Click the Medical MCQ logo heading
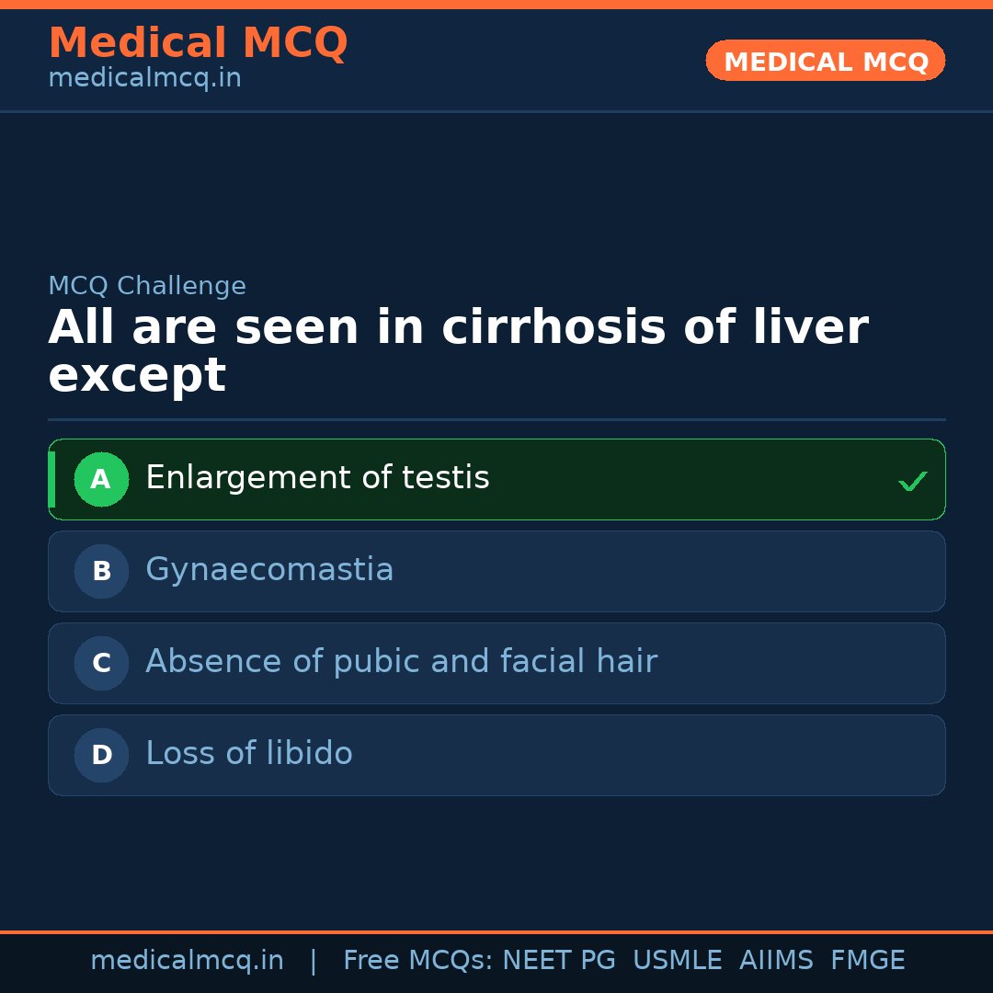Screen dimensions: 993x993 pyautogui.click(x=198, y=42)
